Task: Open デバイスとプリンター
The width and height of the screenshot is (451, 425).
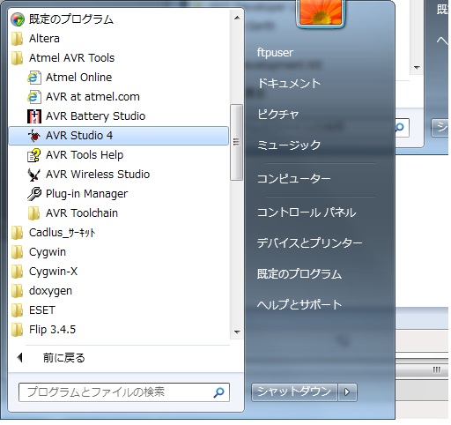Action: (x=309, y=243)
